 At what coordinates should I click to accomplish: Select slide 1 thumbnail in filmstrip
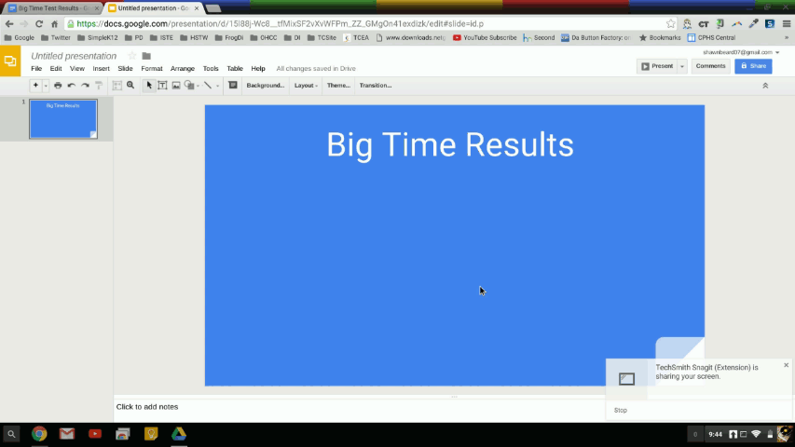pyautogui.click(x=62, y=118)
